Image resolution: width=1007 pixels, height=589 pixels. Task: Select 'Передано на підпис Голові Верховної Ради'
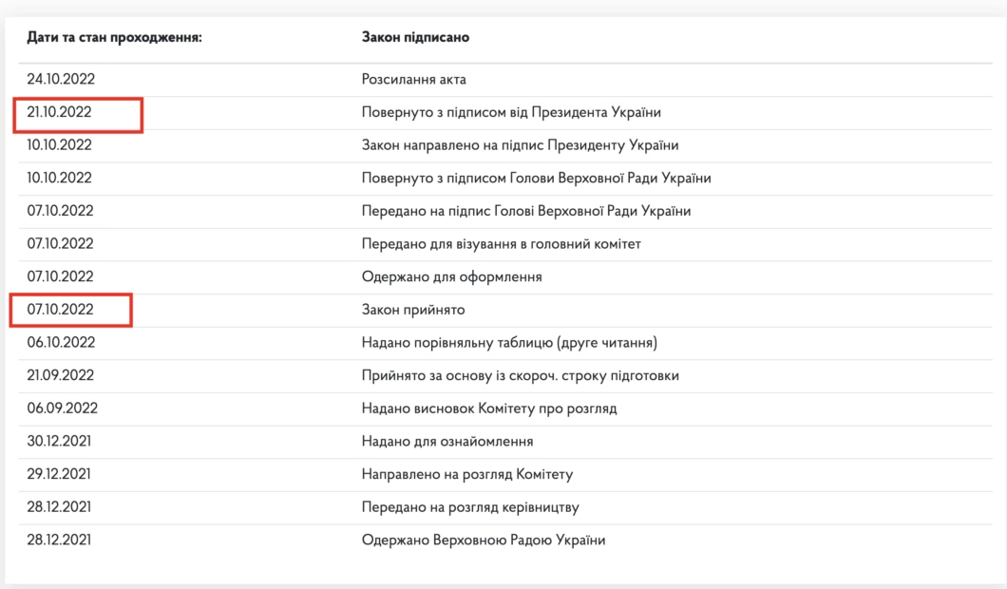(x=525, y=211)
